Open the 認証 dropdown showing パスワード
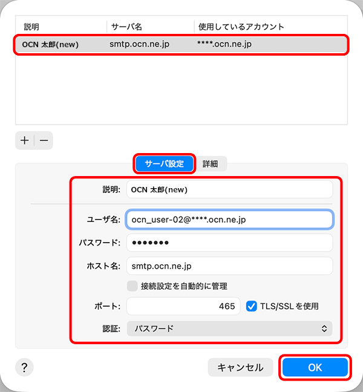The height and width of the screenshot is (392, 363). point(229,328)
